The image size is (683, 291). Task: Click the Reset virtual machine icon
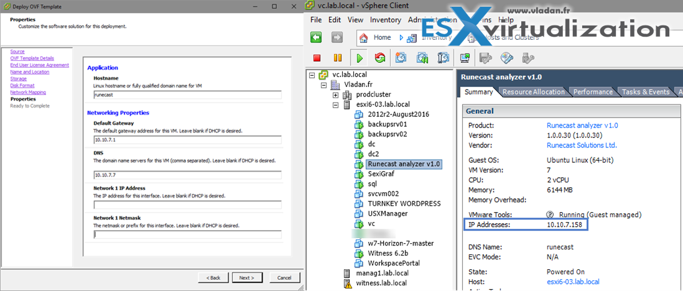pos(380,57)
